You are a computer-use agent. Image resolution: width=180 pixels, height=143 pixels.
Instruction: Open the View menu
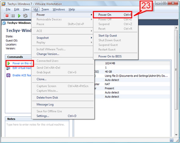[x=26, y=9]
